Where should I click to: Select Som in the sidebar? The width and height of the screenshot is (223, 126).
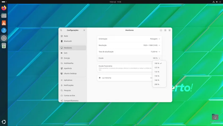(x=73, y=53)
